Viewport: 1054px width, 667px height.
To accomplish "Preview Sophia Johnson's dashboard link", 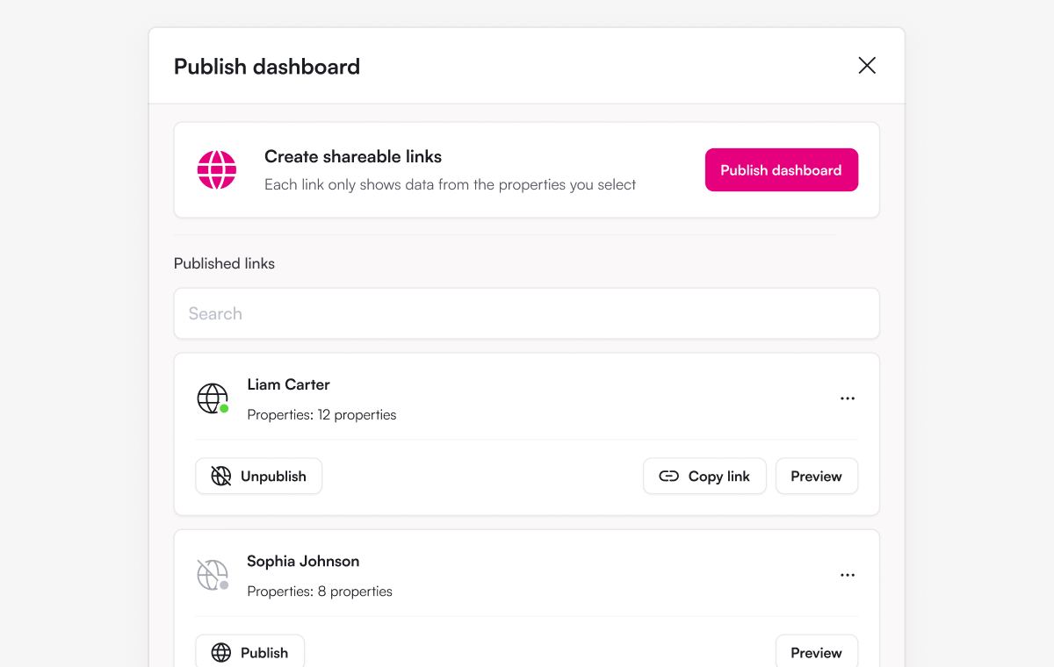I will click(x=817, y=653).
